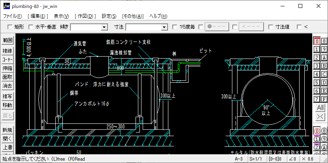Choose the 移動 move tool
Viewport: 328px width, 163px height.
click(x=8, y=105)
